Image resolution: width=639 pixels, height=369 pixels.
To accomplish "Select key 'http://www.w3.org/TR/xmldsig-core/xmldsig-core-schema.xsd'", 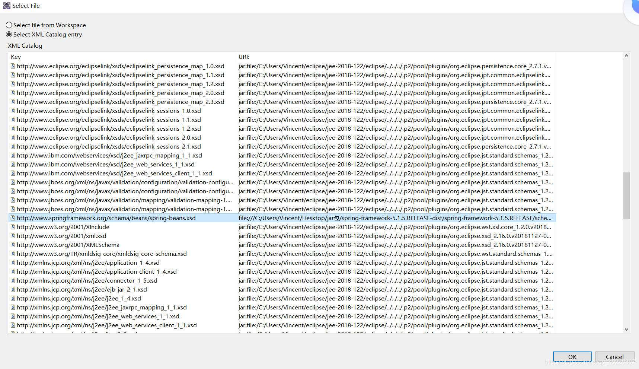I will (102, 254).
